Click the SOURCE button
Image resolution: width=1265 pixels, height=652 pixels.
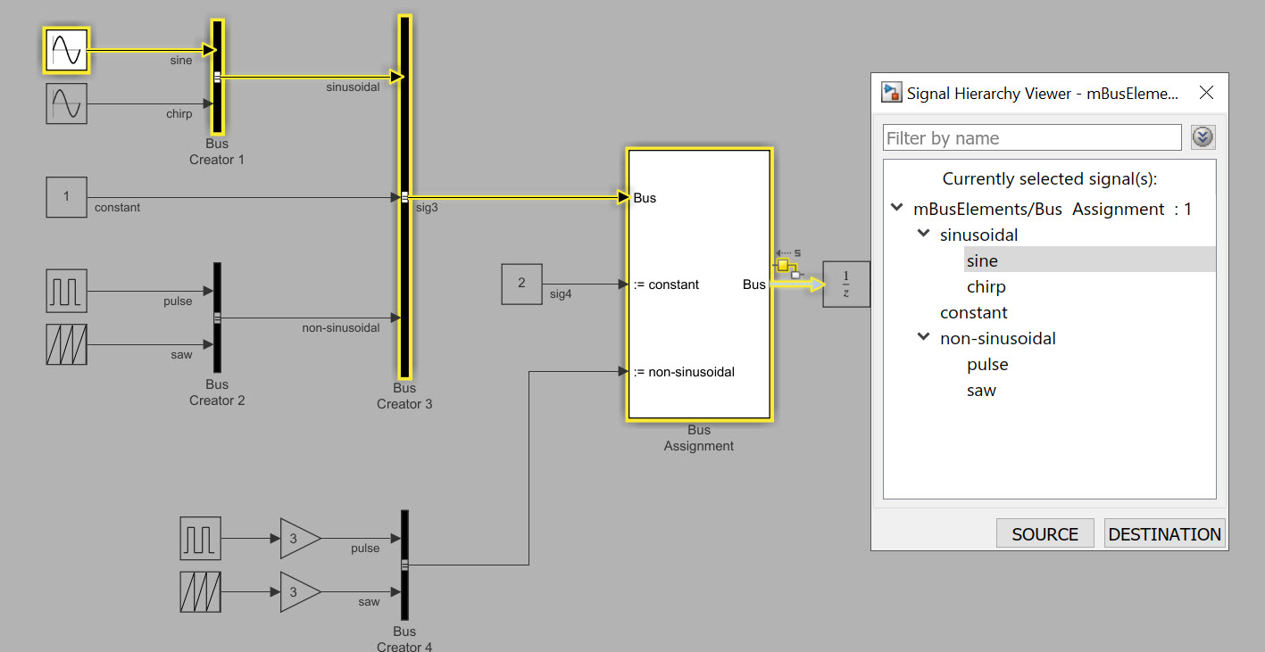coord(1044,533)
